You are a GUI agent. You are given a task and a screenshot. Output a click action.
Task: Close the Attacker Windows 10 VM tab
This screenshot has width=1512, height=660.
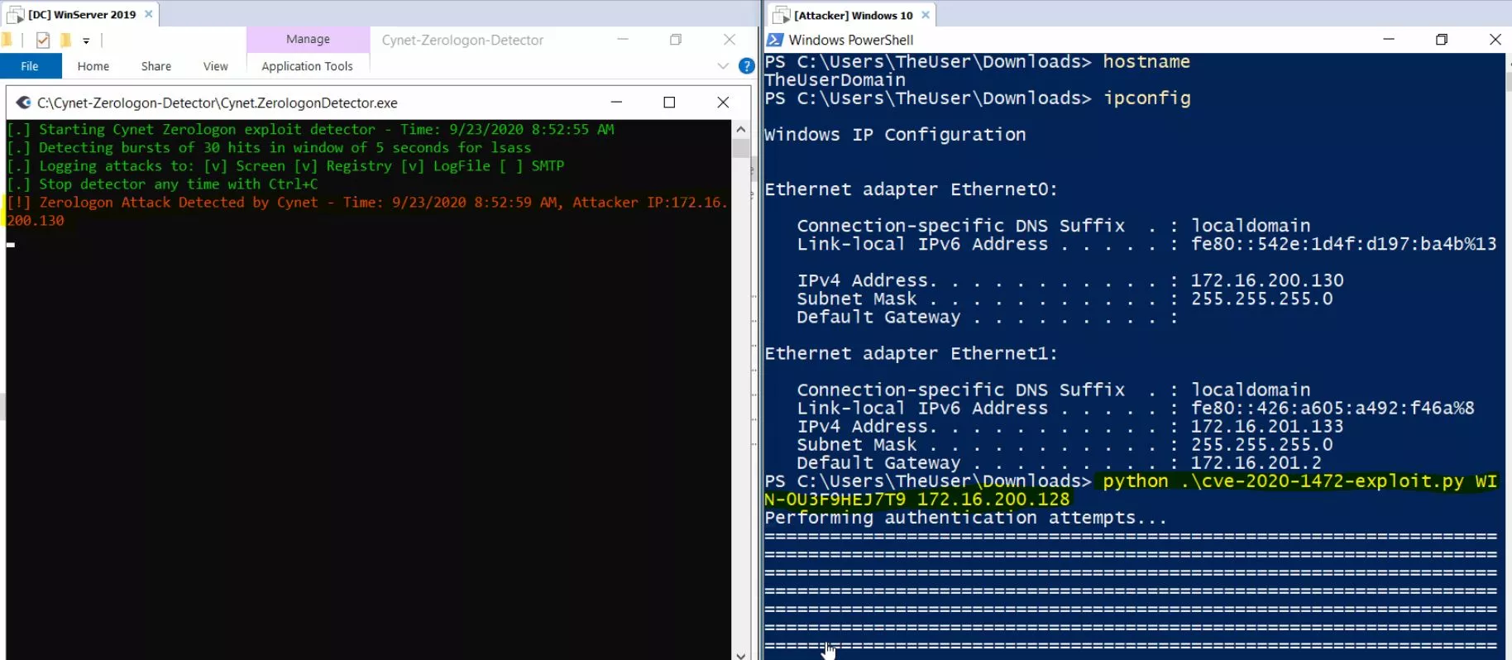[x=926, y=15]
